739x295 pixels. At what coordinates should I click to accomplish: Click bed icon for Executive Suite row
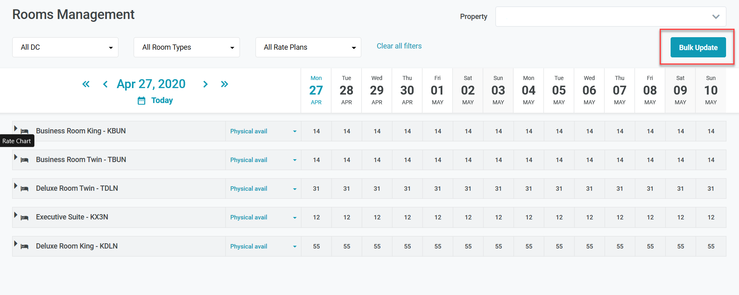click(x=25, y=218)
